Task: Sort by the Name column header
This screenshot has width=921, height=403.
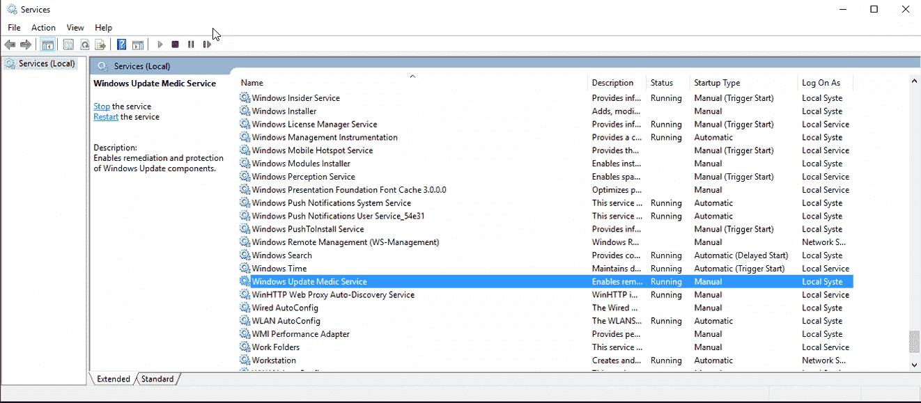Action: pos(414,83)
